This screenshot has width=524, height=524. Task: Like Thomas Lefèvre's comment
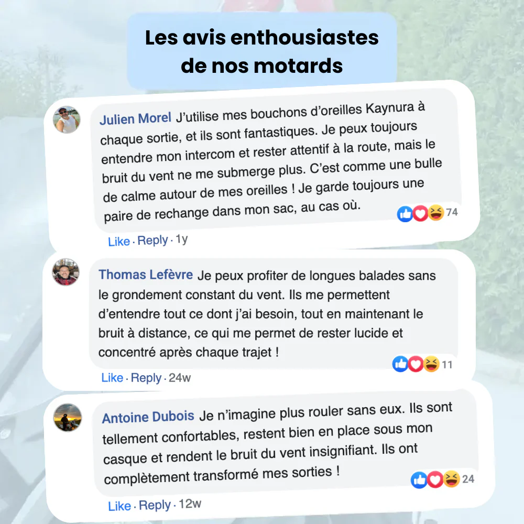pyautogui.click(x=112, y=378)
